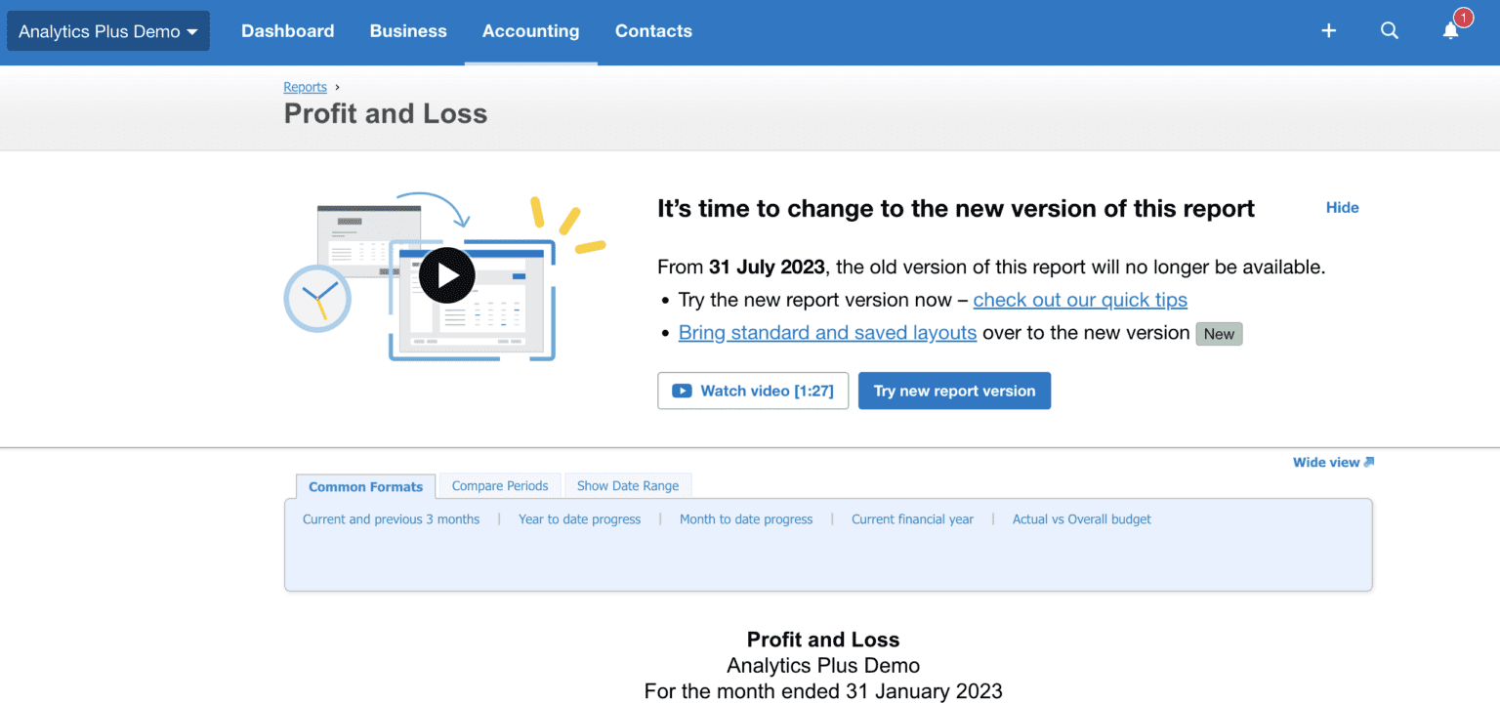Screen dimensions: 1500x703
Task: Hide the new report version banner
Action: [1342, 207]
